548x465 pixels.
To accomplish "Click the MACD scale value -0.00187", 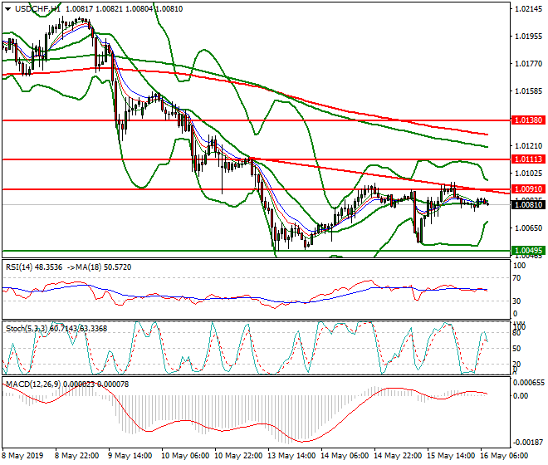I will point(528,443).
